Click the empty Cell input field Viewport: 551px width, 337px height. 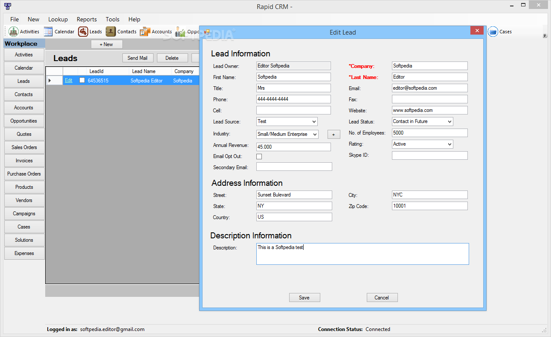(x=293, y=110)
